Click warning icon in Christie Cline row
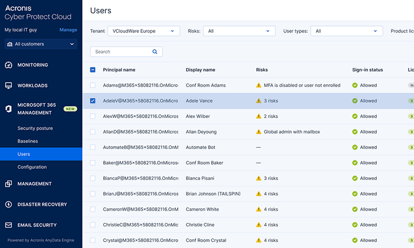 pos(259,225)
